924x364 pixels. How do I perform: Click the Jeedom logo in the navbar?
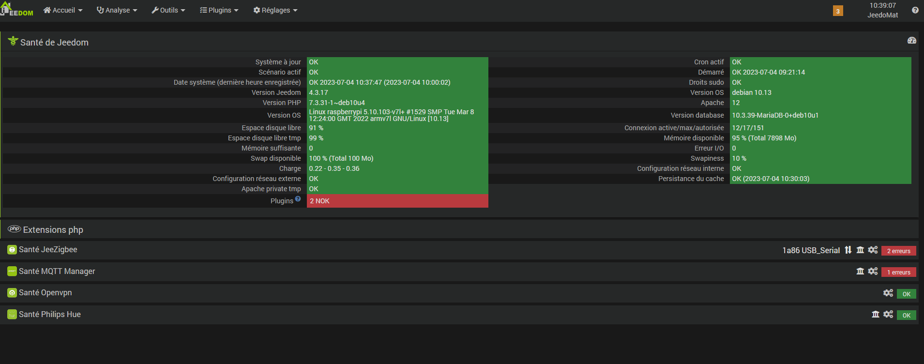[x=17, y=10]
